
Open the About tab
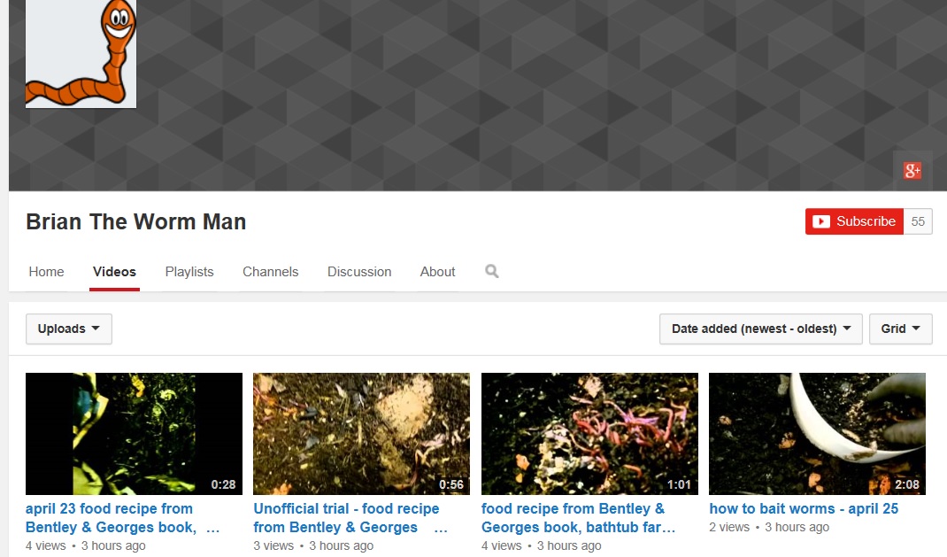tap(437, 272)
